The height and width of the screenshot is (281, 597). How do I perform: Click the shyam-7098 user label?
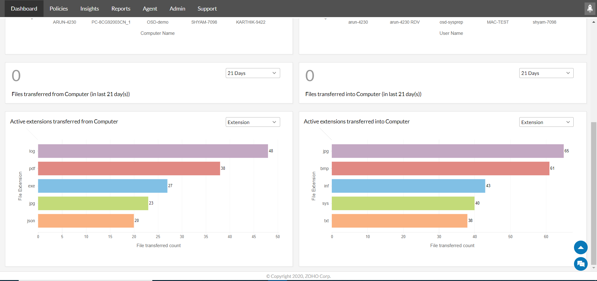tap(544, 22)
